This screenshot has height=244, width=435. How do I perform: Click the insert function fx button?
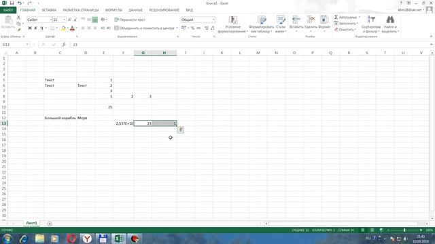tap(64, 45)
